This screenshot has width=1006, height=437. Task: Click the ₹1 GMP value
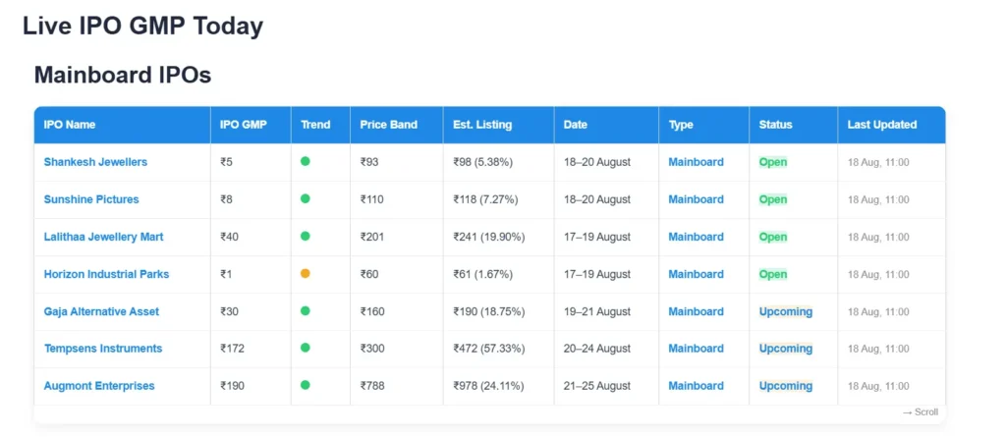[x=226, y=274]
